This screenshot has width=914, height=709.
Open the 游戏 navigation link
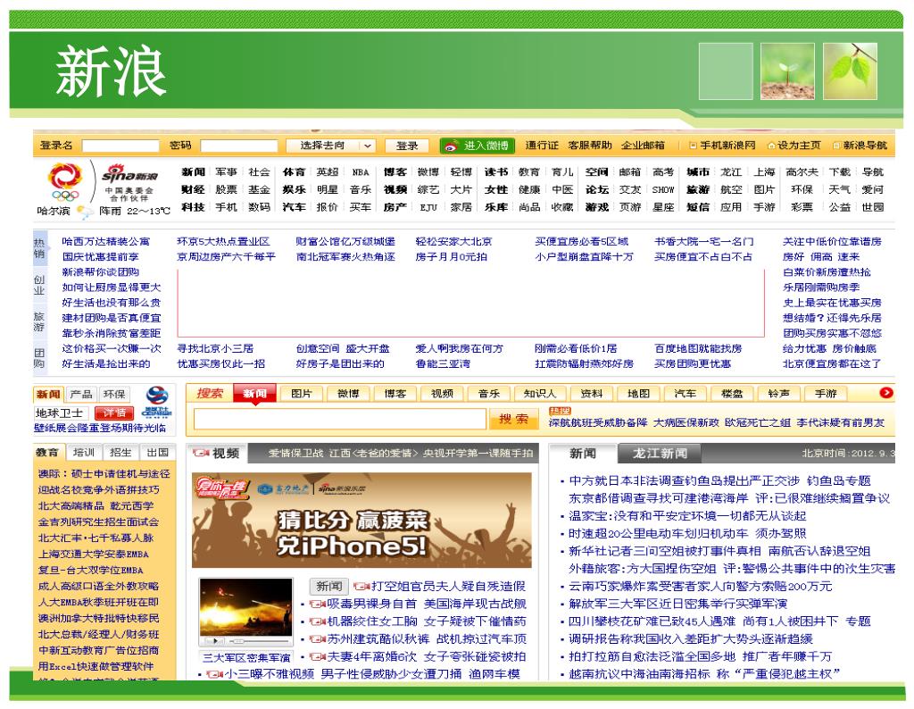tap(597, 207)
